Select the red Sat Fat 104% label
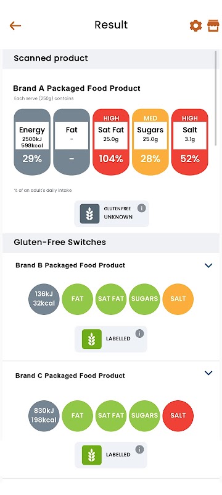222x495 pixels. [111, 142]
